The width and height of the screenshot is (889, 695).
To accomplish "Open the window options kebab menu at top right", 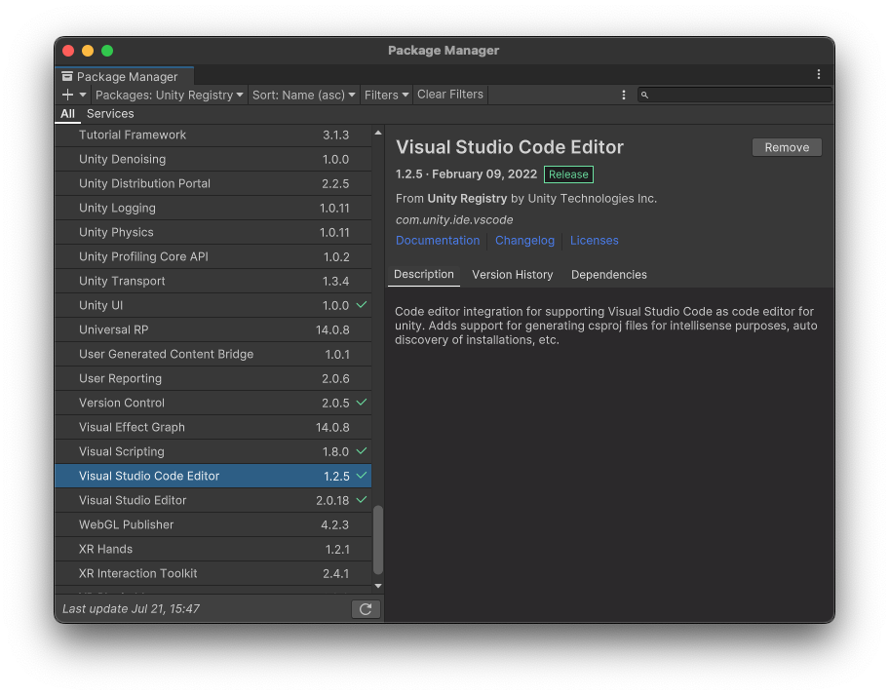I will point(818,74).
